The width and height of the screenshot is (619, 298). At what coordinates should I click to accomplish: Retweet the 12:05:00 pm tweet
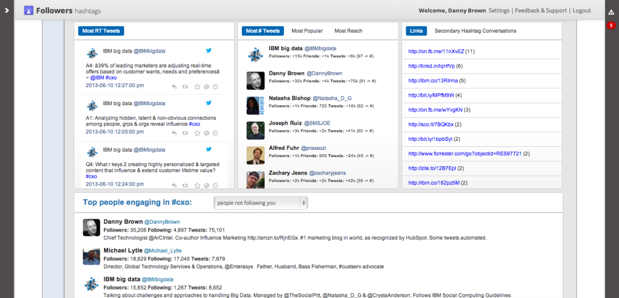coord(184,133)
